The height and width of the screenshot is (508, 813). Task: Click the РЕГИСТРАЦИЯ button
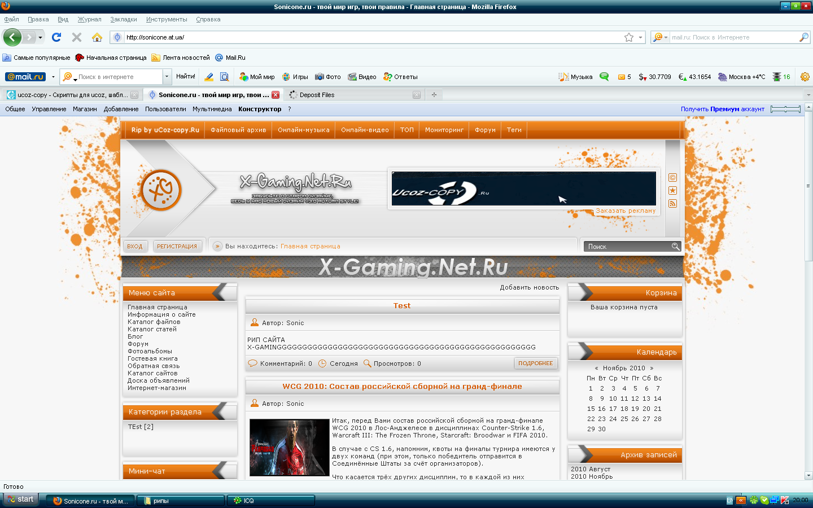177,247
